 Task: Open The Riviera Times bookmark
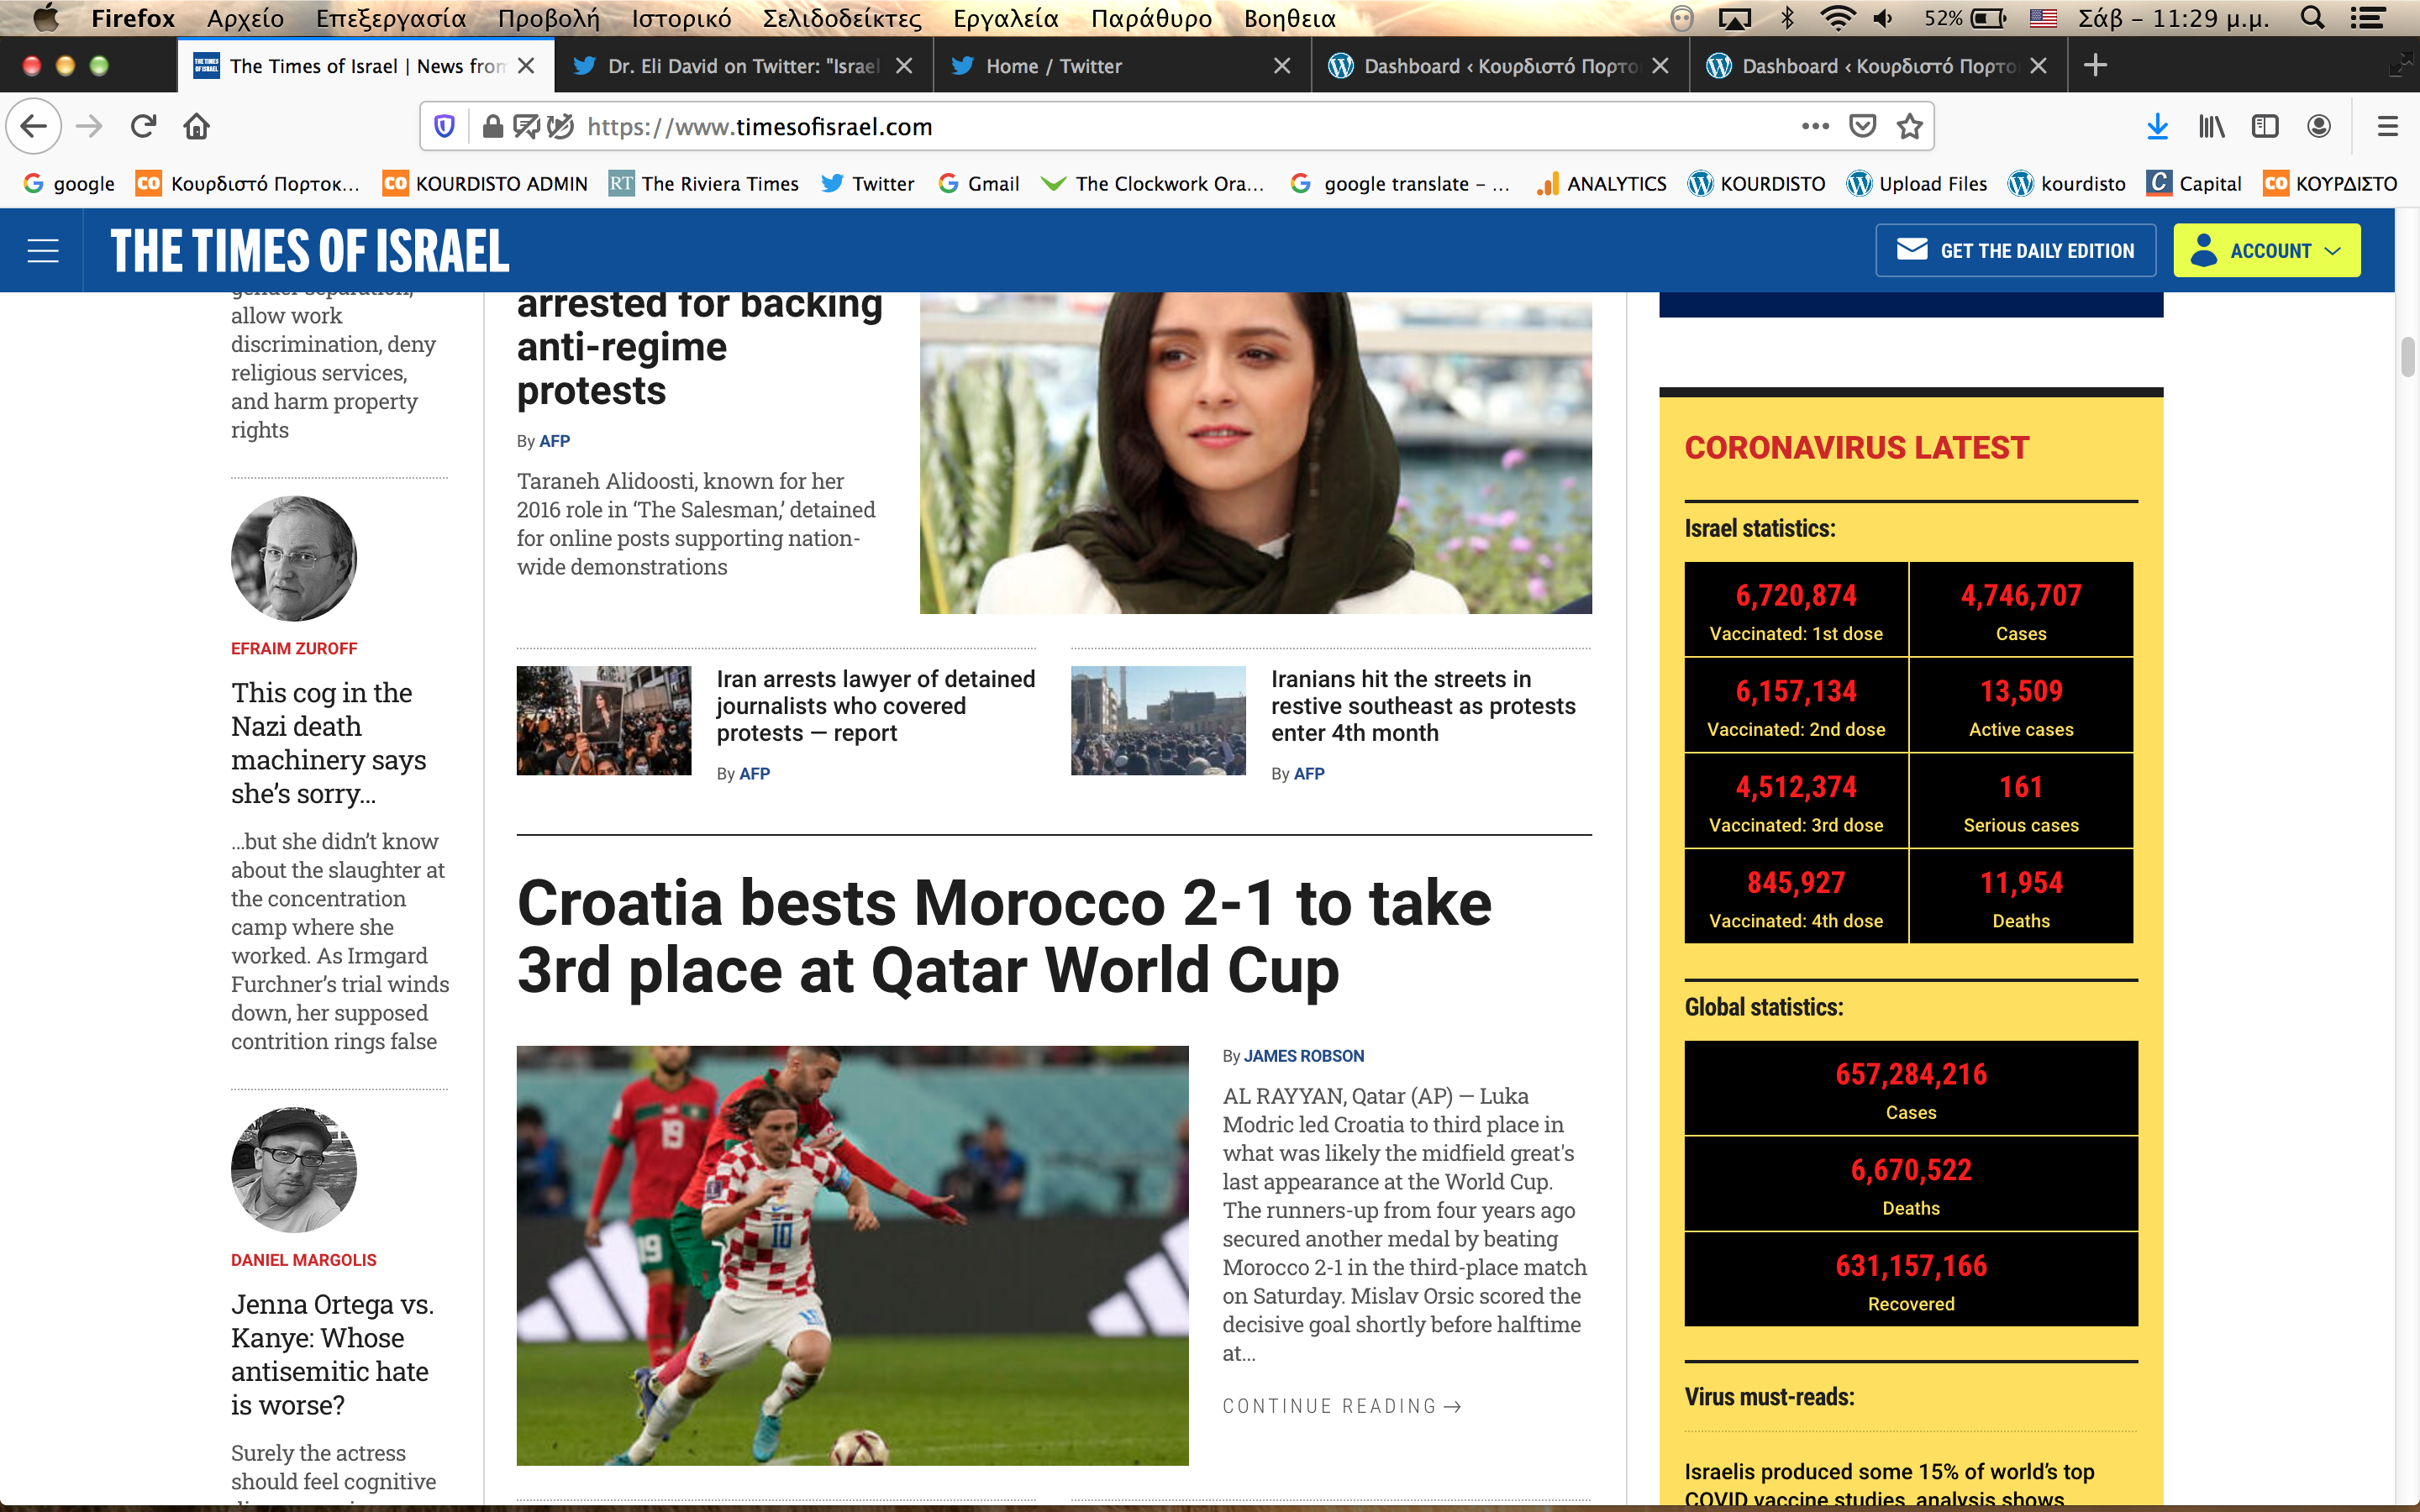(x=704, y=184)
